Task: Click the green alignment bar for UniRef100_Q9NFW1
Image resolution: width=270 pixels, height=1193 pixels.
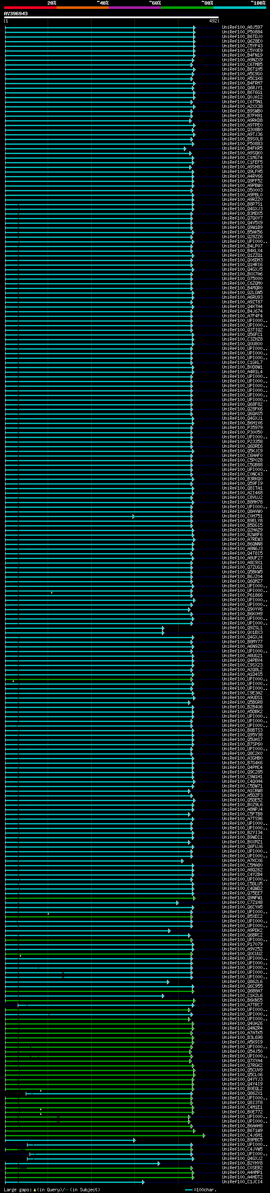Action: tap(100, 898)
